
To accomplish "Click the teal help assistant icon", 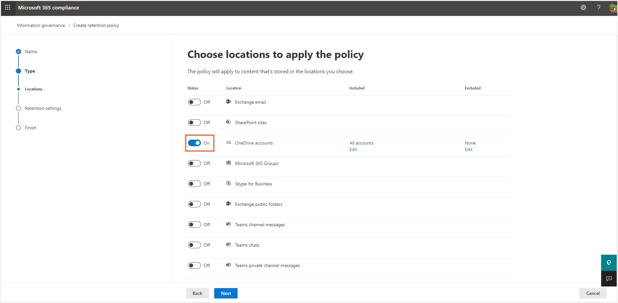I will (x=609, y=262).
